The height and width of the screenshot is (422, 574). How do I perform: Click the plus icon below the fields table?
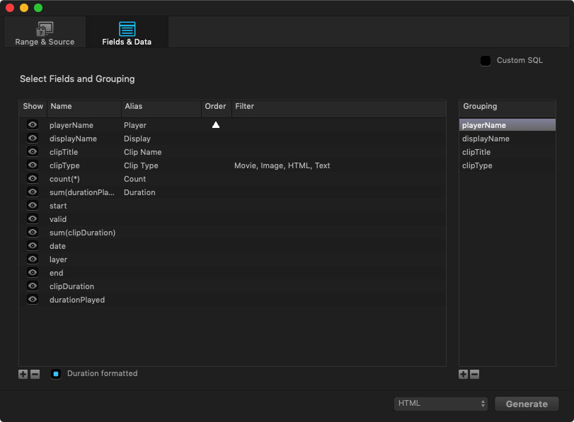coord(23,374)
